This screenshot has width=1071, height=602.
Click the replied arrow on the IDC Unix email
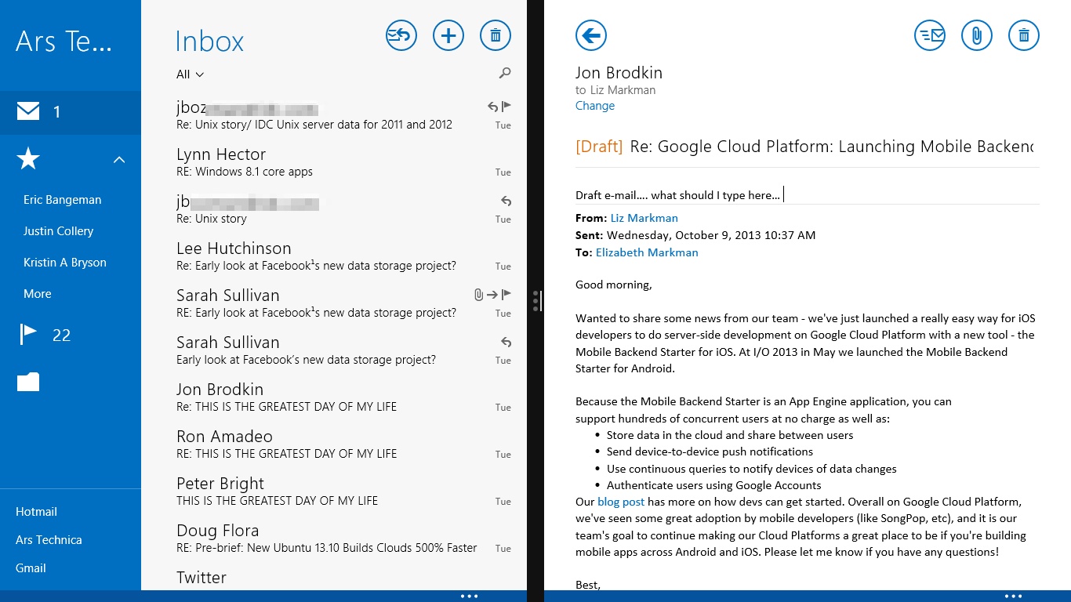point(492,107)
